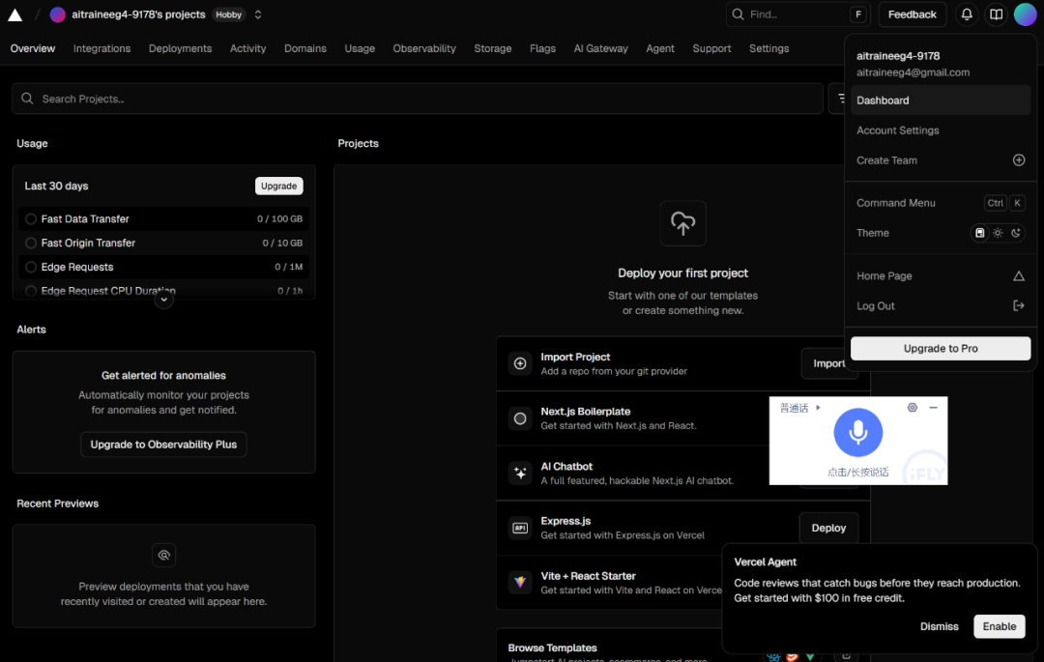Select Account Settings in user menu

(x=897, y=130)
